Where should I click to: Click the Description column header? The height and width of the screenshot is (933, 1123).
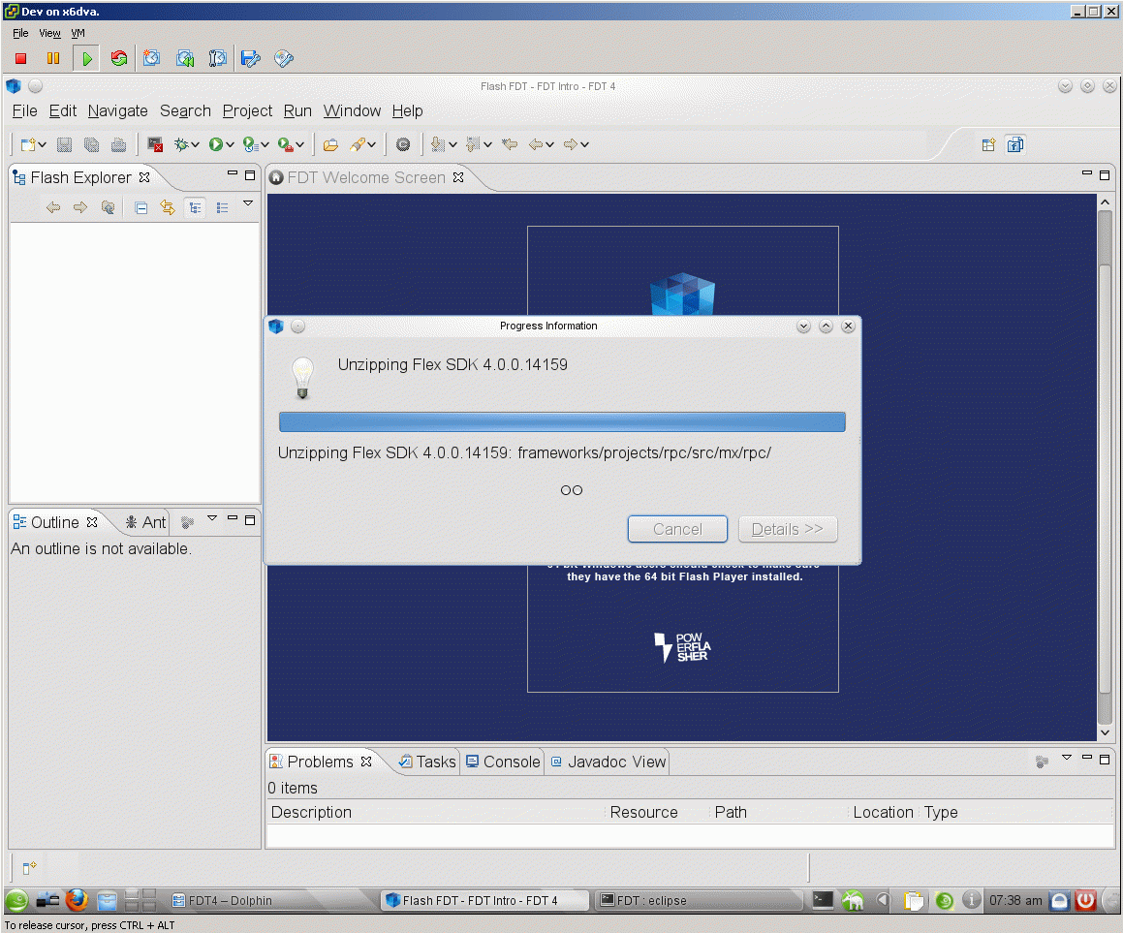coord(435,813)
